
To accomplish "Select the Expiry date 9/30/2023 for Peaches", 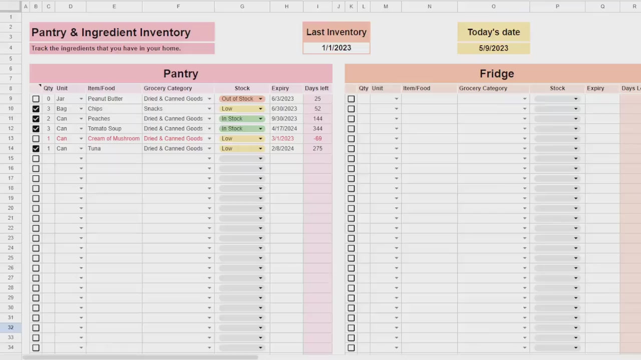I will click(x=284, y=118).
